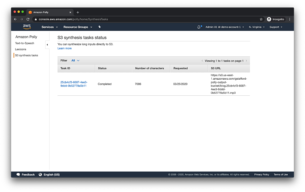Click the AWS logo home icon
305x192 pixels.
(27, 27)
